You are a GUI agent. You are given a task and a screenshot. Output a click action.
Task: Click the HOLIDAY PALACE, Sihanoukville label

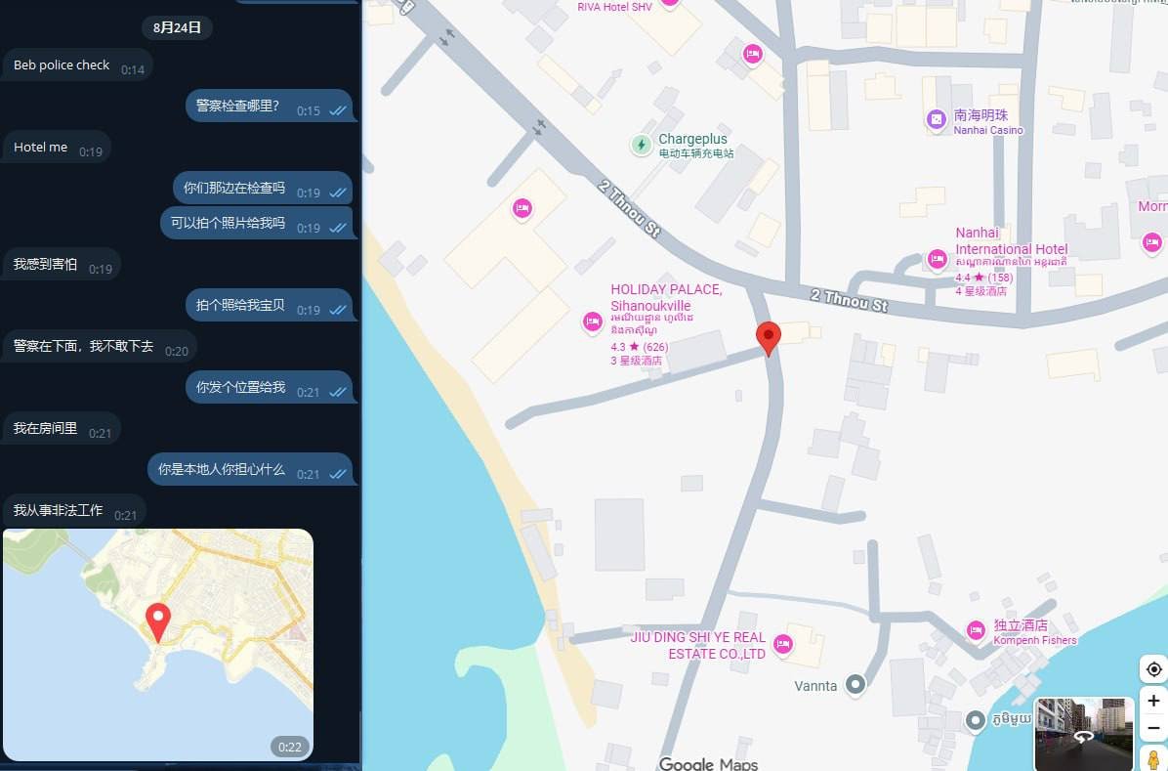[666, 297]
